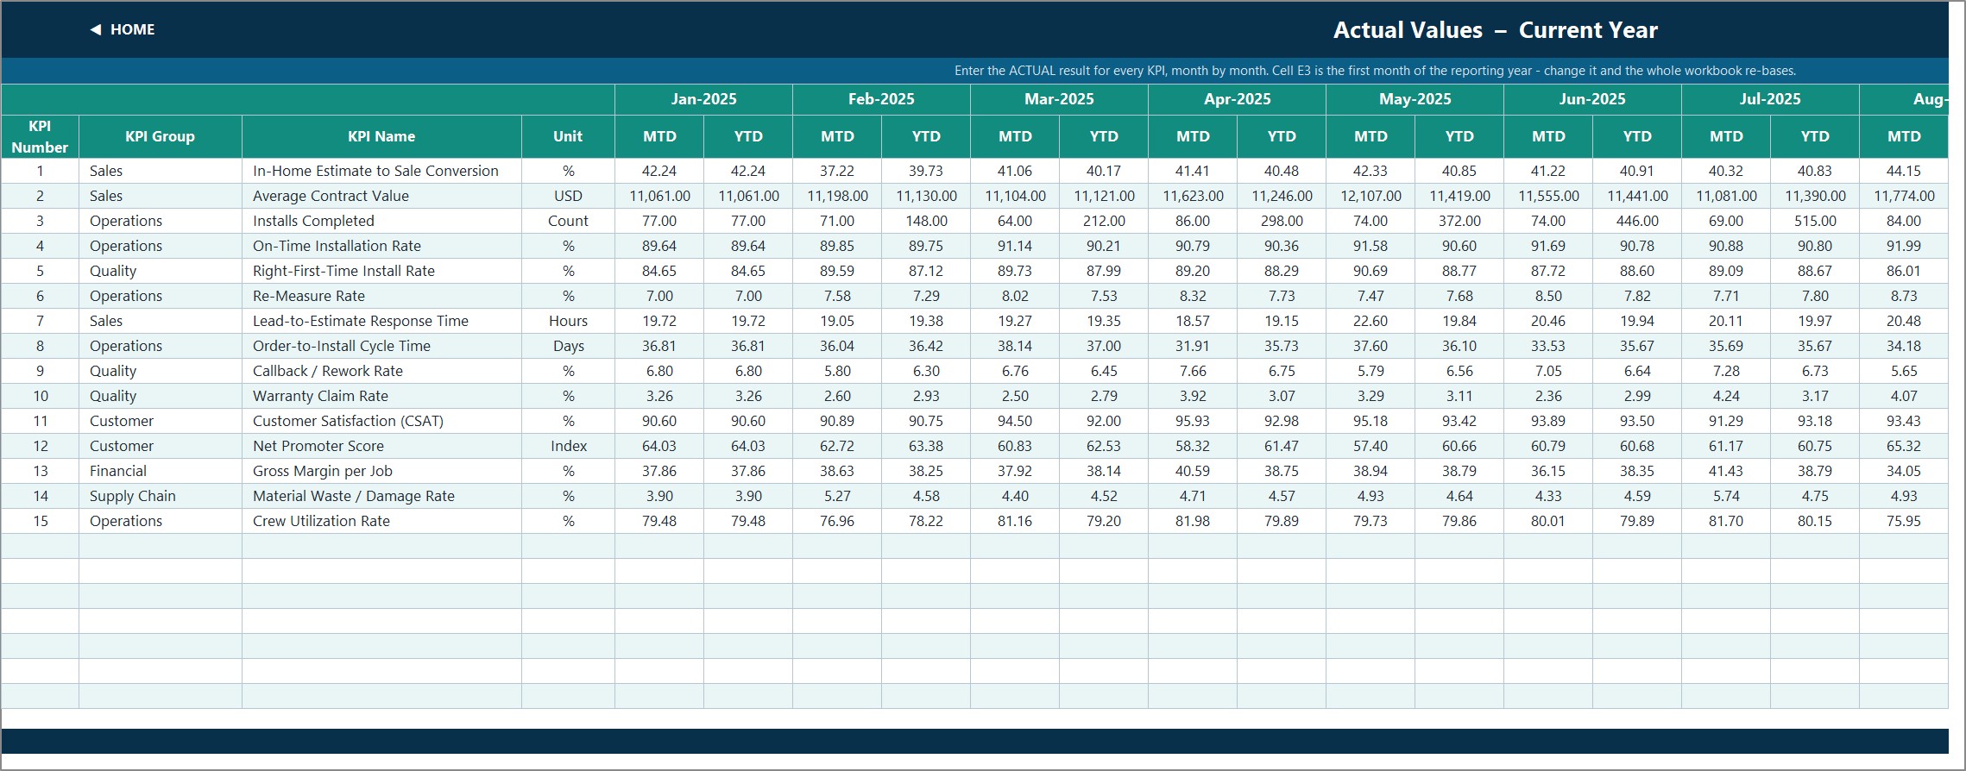Select the 'Warranty Claim Rate' cell
The width and height of the screenshot is (1966, 771).
(381, 396)
